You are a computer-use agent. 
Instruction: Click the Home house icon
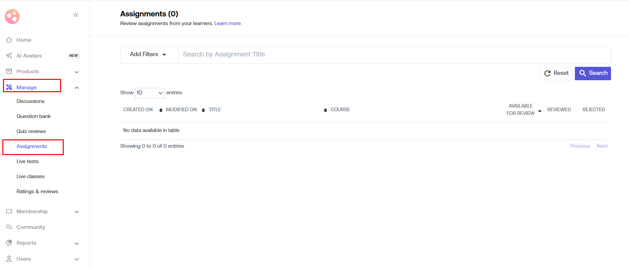[9, 40]
